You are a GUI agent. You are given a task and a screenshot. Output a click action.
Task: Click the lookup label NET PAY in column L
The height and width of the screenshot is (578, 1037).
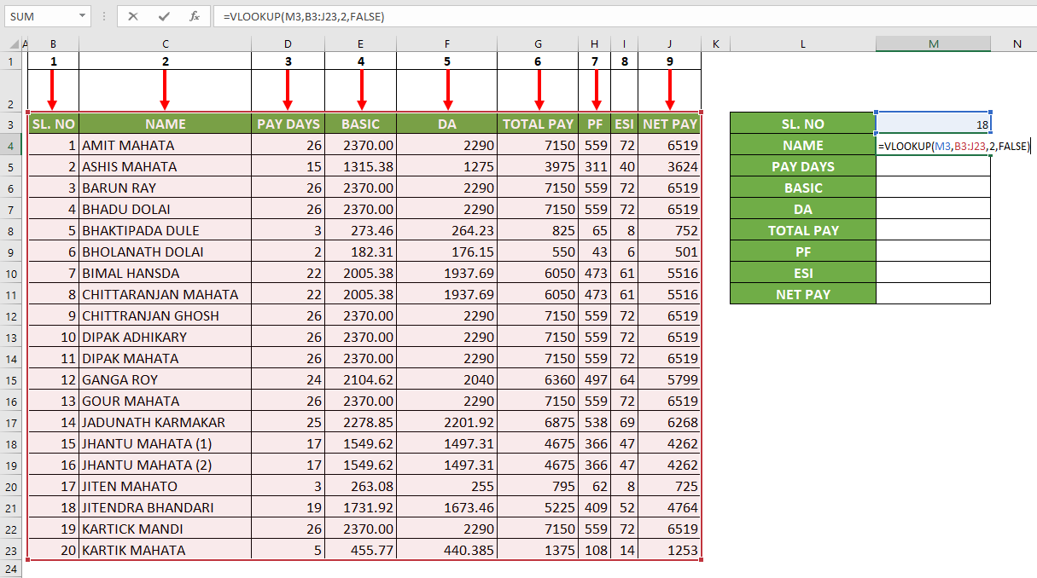click(x=803, y=294)
